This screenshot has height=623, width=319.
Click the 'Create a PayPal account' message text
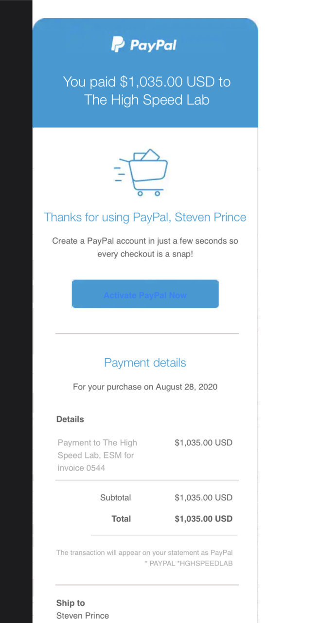click(145, 248)
